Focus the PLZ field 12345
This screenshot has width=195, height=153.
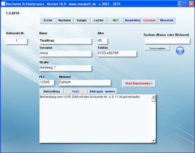47,83
